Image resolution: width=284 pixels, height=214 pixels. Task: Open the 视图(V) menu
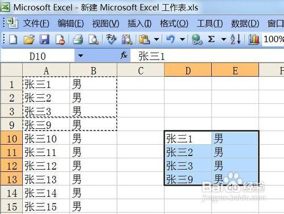[x=106, y=24]
